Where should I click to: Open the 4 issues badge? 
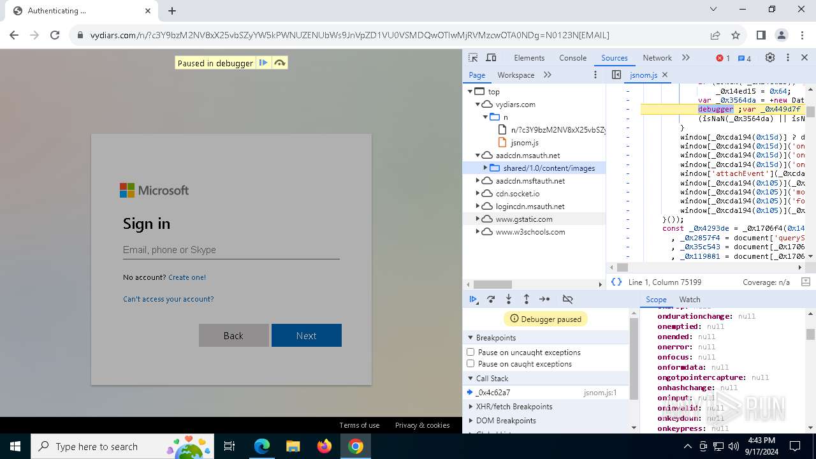pyautogui.click(x=744, y=58)
